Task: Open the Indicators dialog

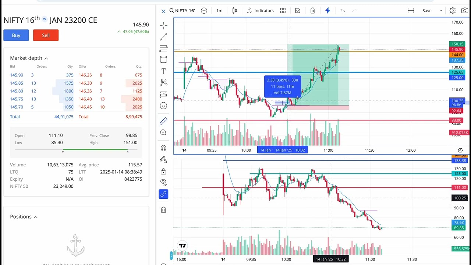Action: 261,11
